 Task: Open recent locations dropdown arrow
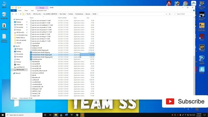coord(18,14)
